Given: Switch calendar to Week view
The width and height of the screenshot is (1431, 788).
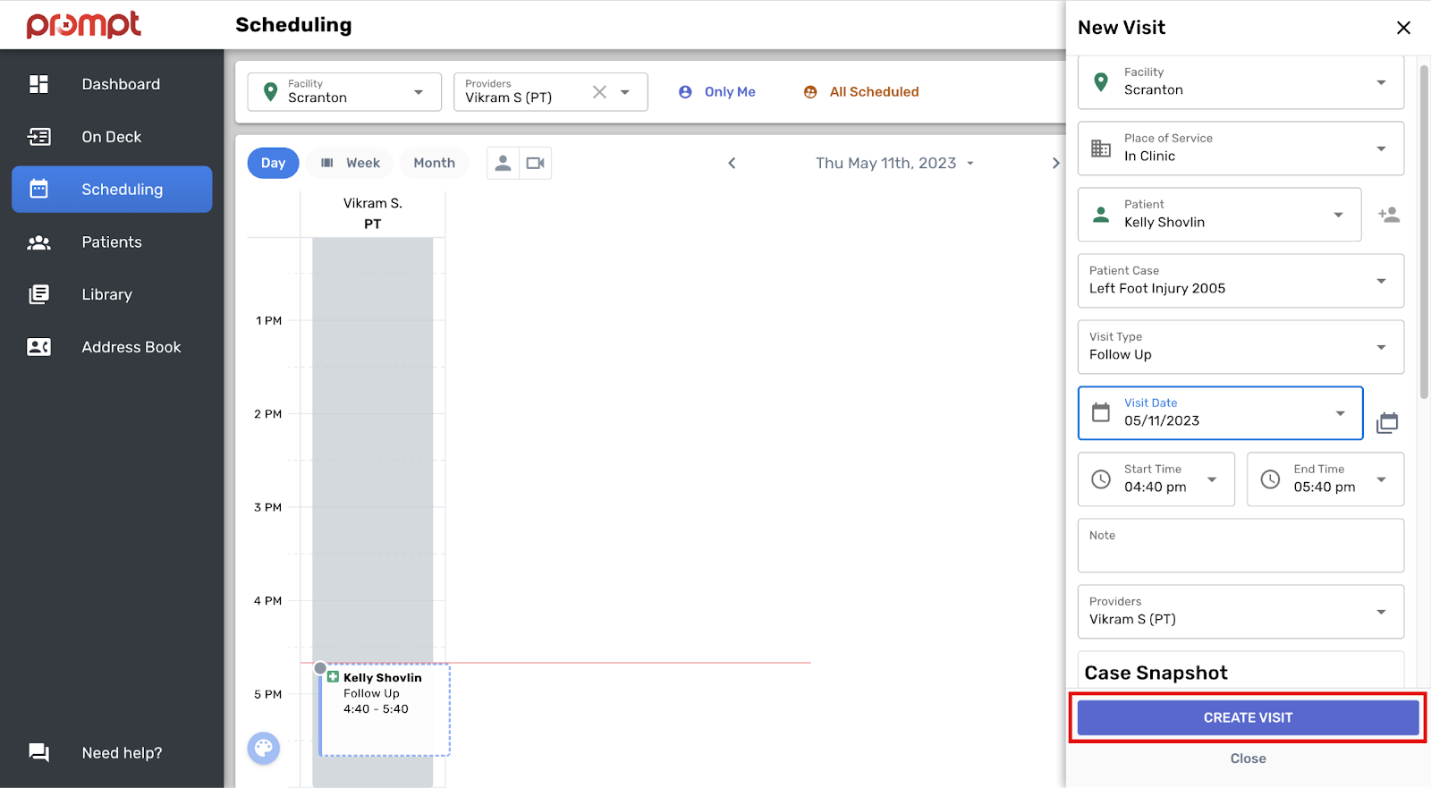Looking at the screenshot, I should 351,163.
